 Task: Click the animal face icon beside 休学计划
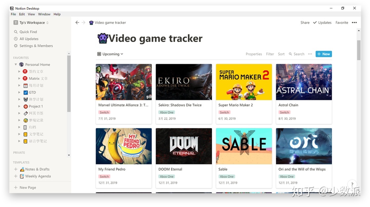point(25,99)
